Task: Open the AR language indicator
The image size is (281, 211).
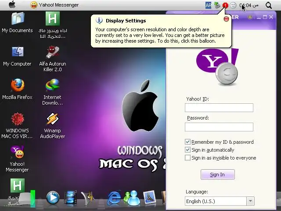Action: [x=208, y=5]
